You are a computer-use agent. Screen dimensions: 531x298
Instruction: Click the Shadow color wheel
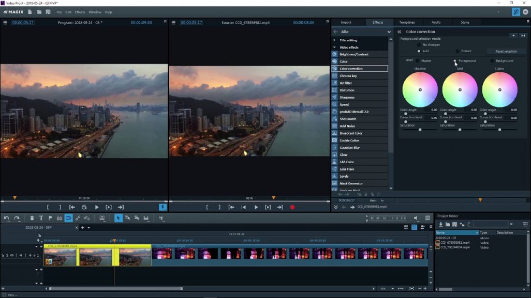click(x=420, y=90)
